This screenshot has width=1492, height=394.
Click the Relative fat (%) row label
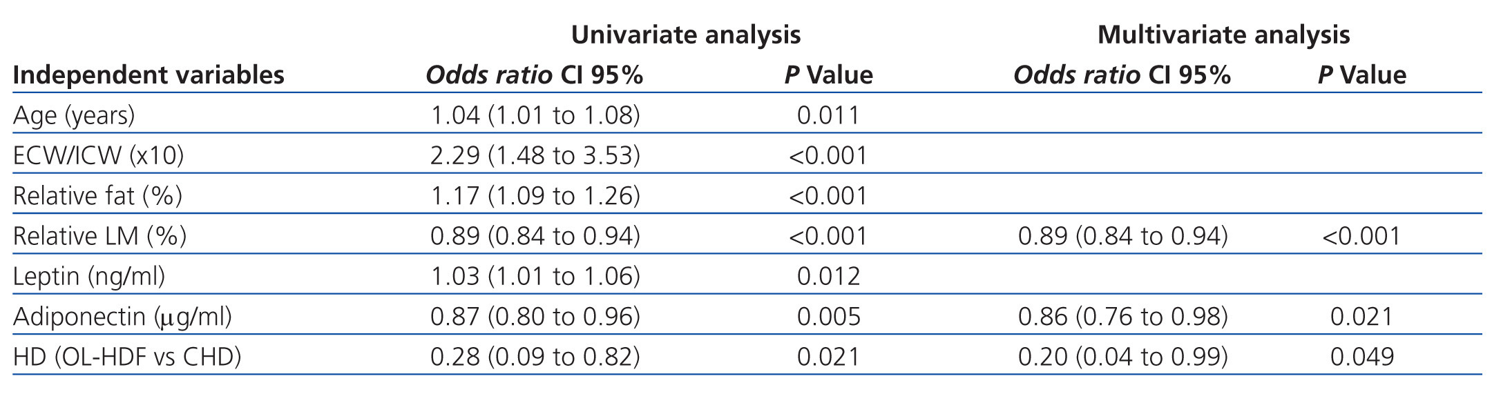pos(97,196)
